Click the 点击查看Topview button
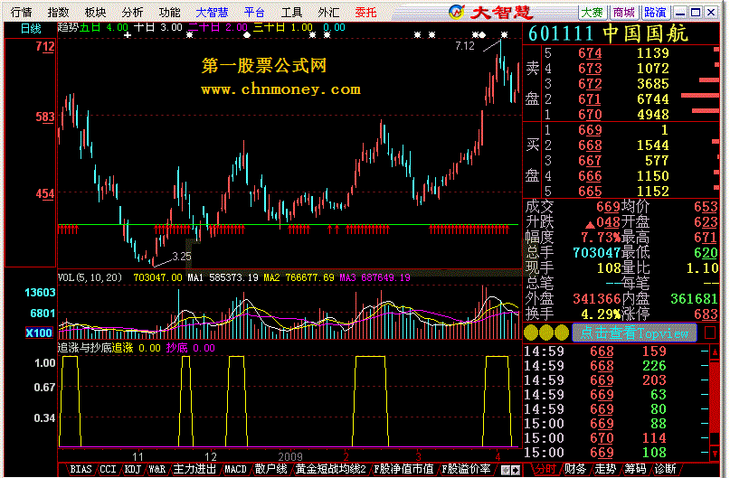Viewport: 730px width, 478px height. tap(634, 333)
